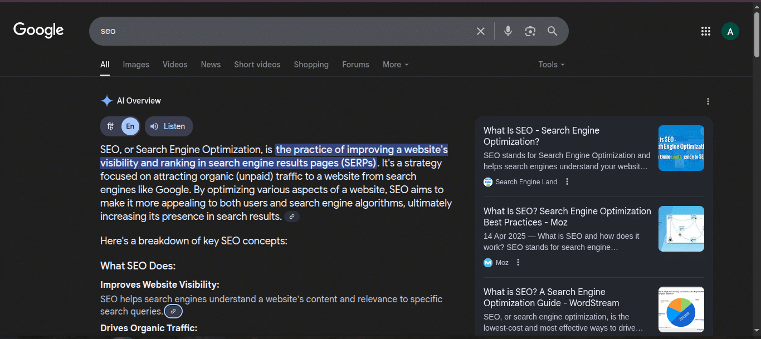Click the Search Engine Land favicon
This screenshot has width=761, height=339.
pos(488,181)
